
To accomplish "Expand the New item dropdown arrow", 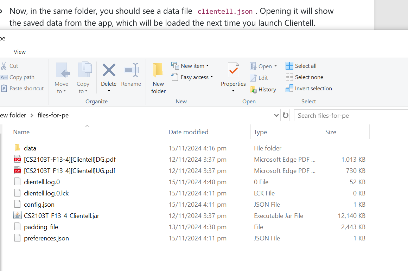I will 208,65.
